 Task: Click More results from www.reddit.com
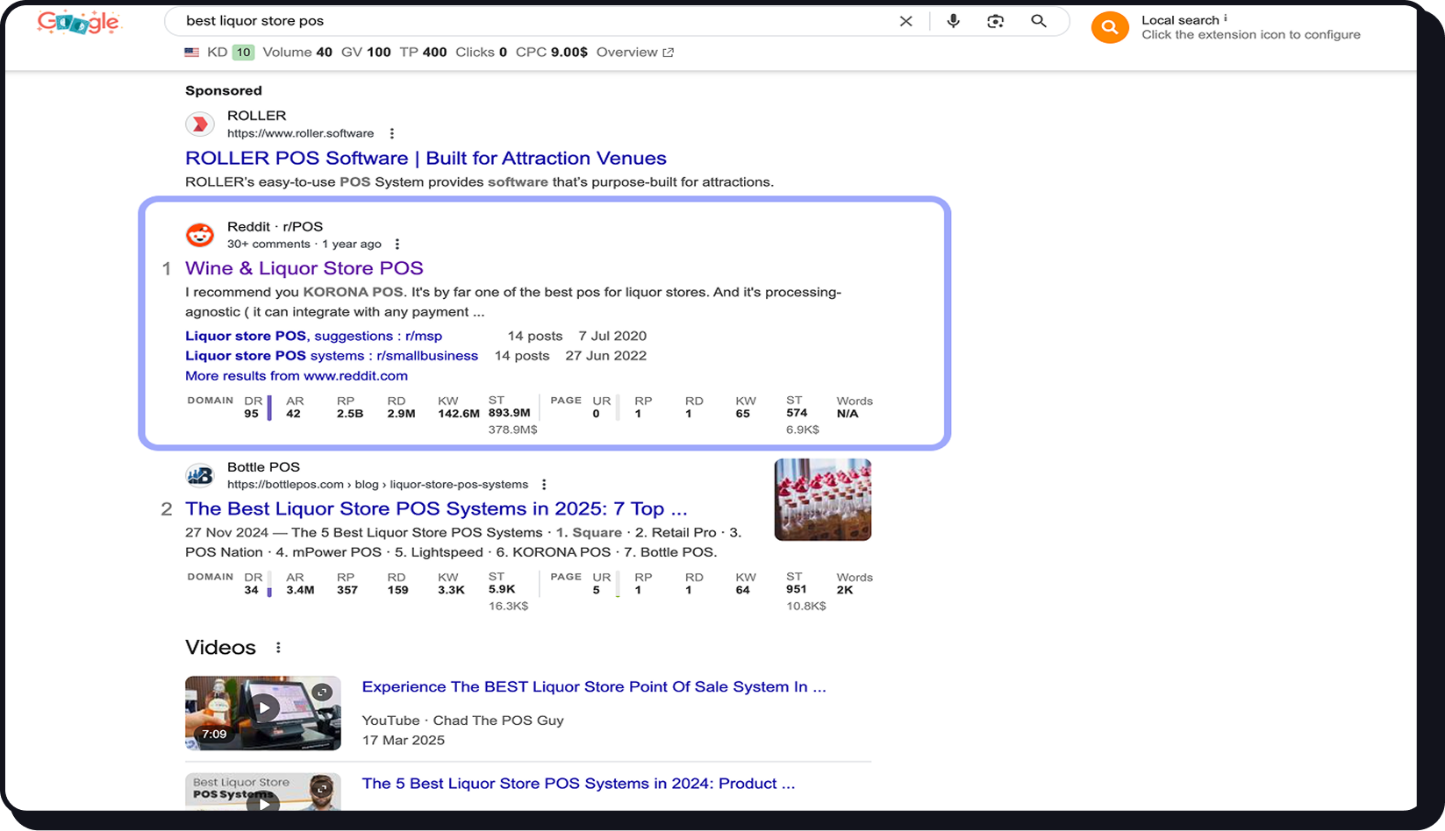pos(297,376)
